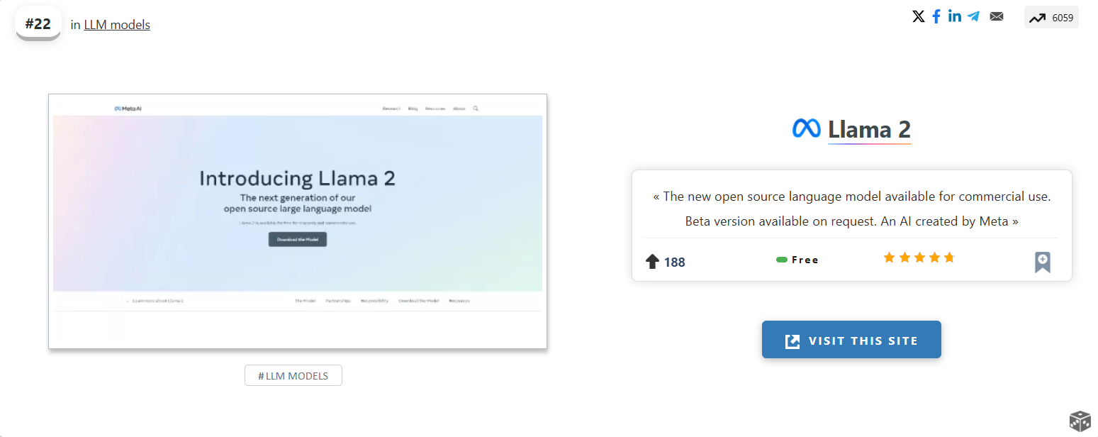Click the Llama 2 description quote
The image size is (1098, 437).
pos(851,209)
